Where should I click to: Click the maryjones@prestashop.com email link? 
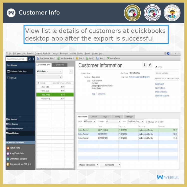(x=139, y=77)
